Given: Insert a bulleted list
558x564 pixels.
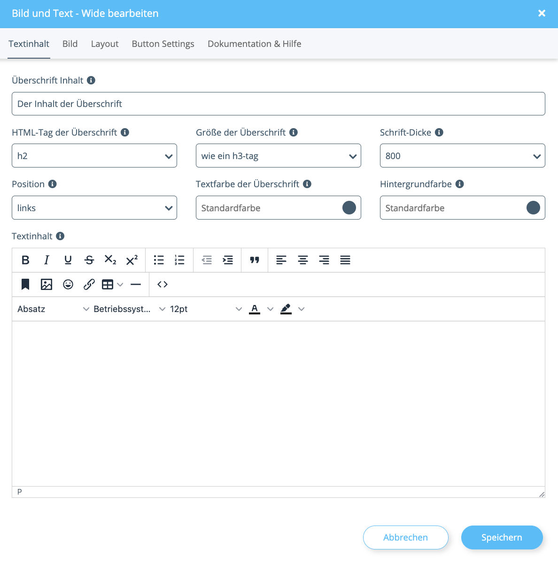Looking at the screenshot, I should point(159,260).
